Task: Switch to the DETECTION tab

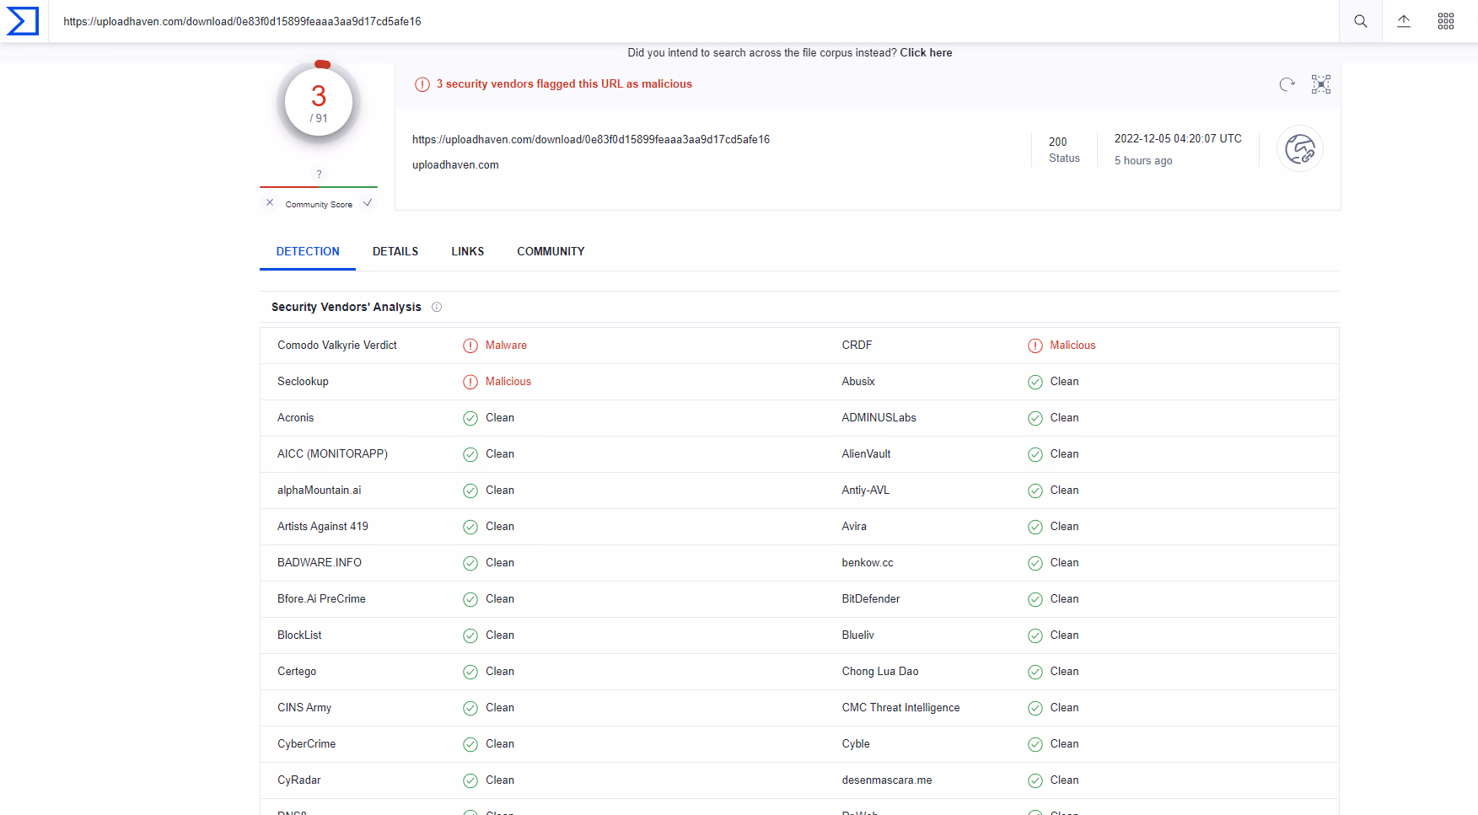Action: click(x=308, y=252)
